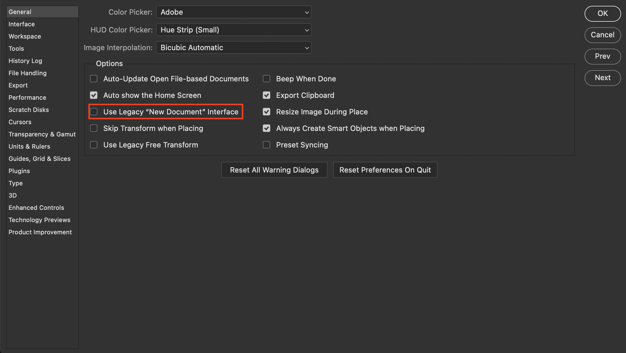This screenshot has height=353, width=626.
Task: Uncheck Auto show the Home Screen
Action: pyautogui.click(x=94, y=95)
